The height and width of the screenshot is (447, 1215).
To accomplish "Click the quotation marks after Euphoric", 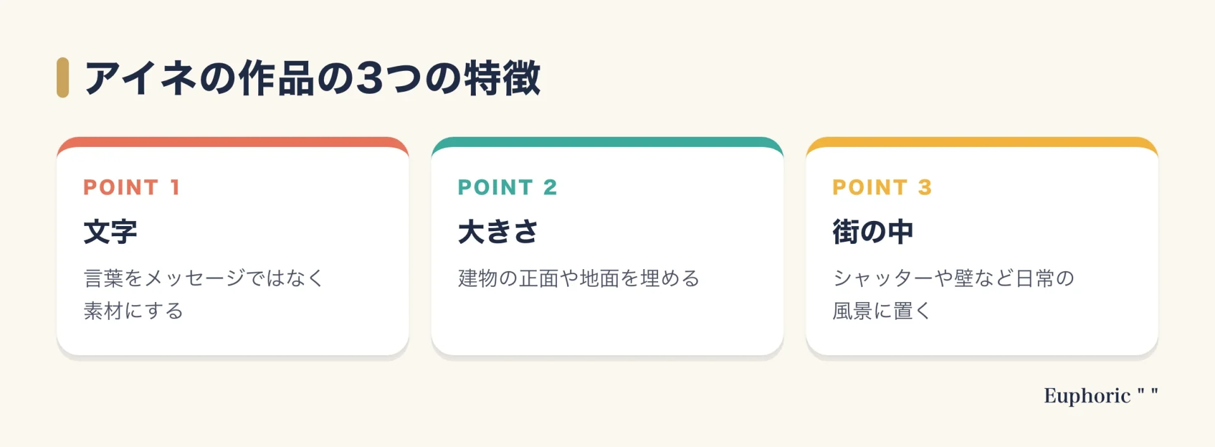I will coord(1147,392).
